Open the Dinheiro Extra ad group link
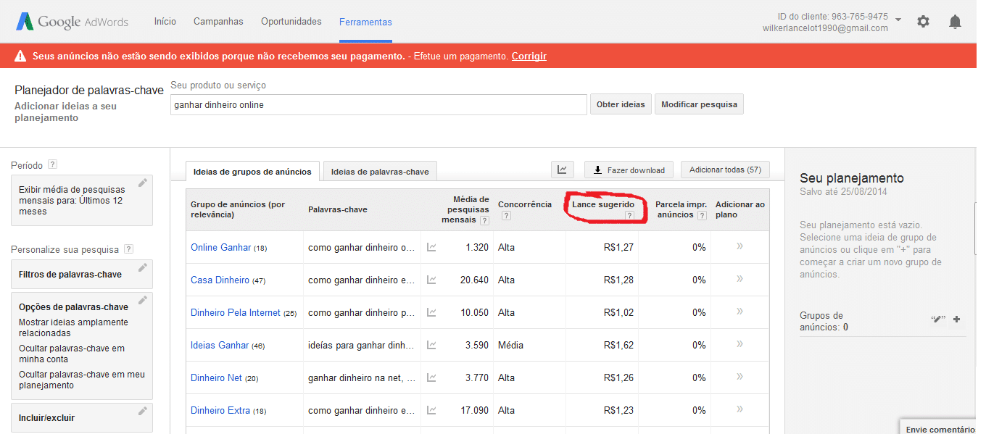Image resolution: width=986 pixels, height=434 pixels. [x=220, y=410]
